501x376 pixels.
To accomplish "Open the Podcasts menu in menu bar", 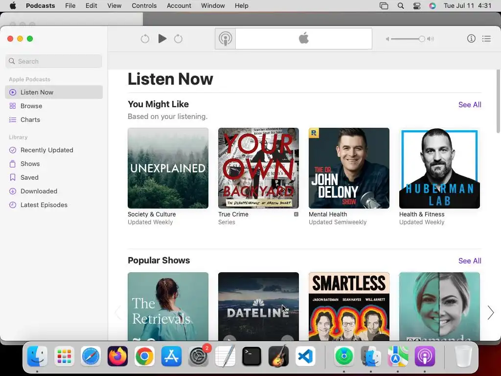I will coord(40,6).
